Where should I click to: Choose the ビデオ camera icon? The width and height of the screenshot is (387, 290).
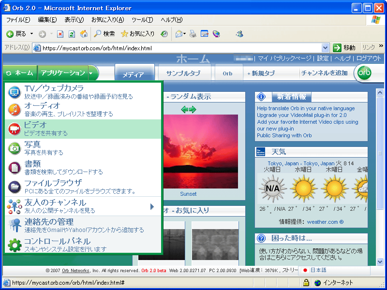tap(15, 129)
